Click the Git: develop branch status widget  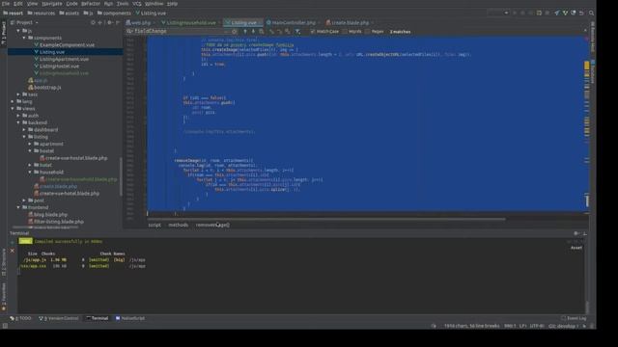tap(564, 326)
